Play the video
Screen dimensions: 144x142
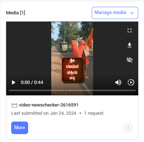click(13, 82)
